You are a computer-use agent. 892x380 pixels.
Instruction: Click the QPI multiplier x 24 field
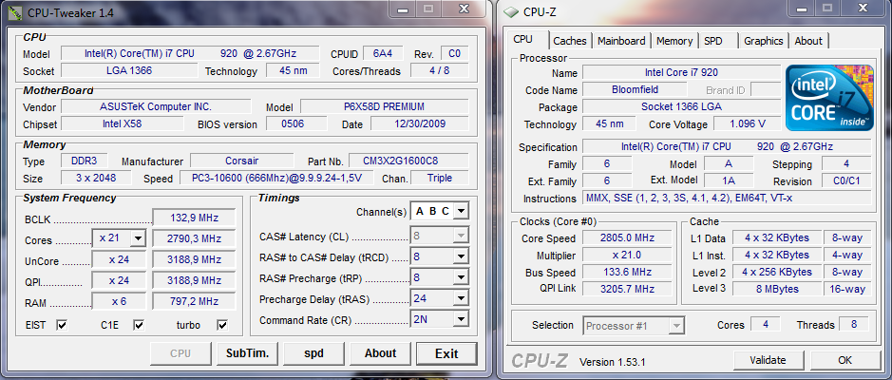point(119,280)
